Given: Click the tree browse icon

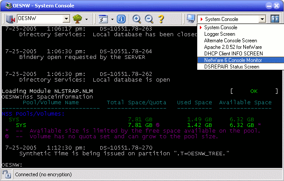Looking at the screenshot, I should click(x=78, y=19).
